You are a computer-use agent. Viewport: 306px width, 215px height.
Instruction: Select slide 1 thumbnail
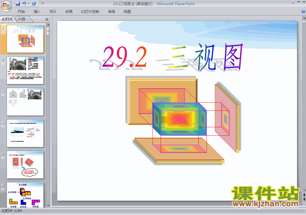click(25, 39)
